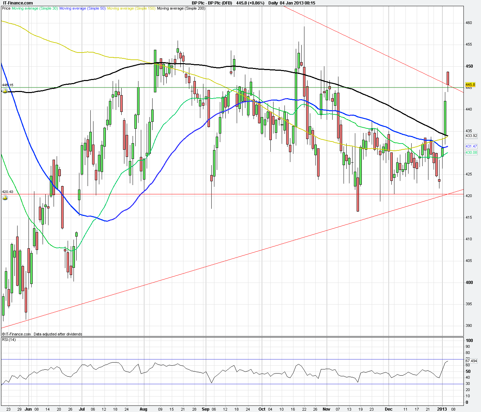
Task: Click the alert bell icon at the 445.15 level
Action: 5,91
